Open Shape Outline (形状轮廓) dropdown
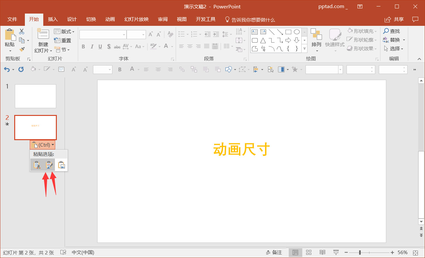This screenshot has width=425, height=258. point(362,40)
